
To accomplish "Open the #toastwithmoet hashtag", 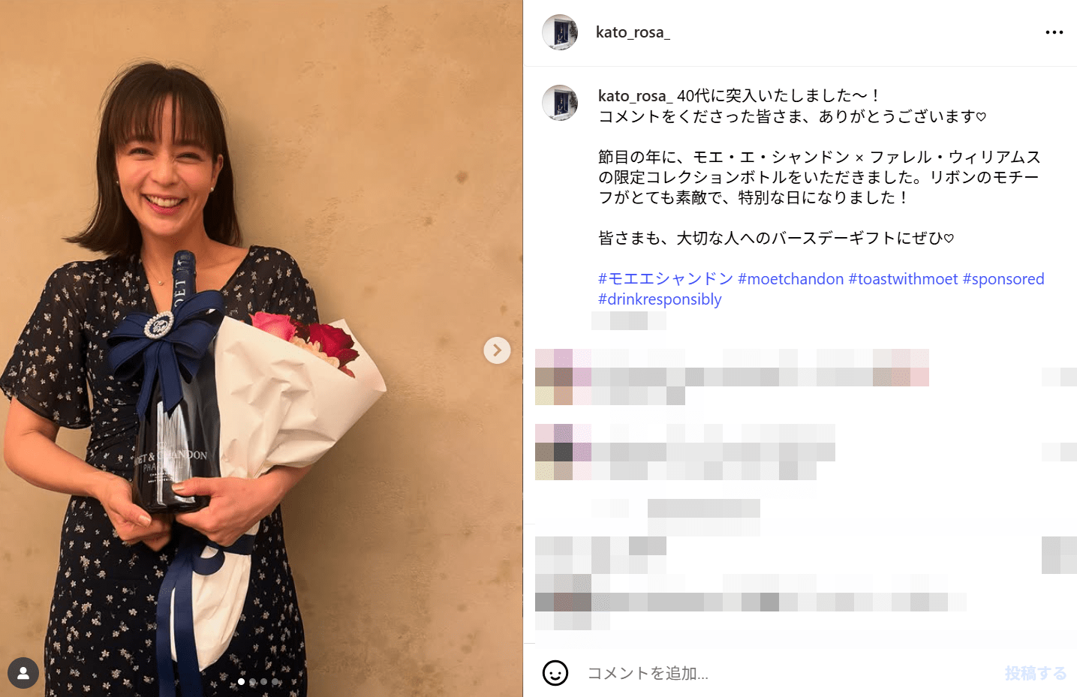I will (903, 279).
